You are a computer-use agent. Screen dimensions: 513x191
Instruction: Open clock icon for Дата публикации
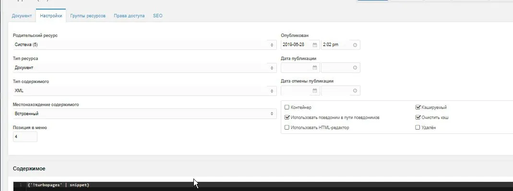pyautogui.click(x=355, y=68)
